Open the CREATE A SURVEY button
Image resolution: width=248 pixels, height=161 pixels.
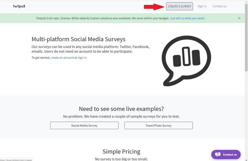[x=179, y=6]
